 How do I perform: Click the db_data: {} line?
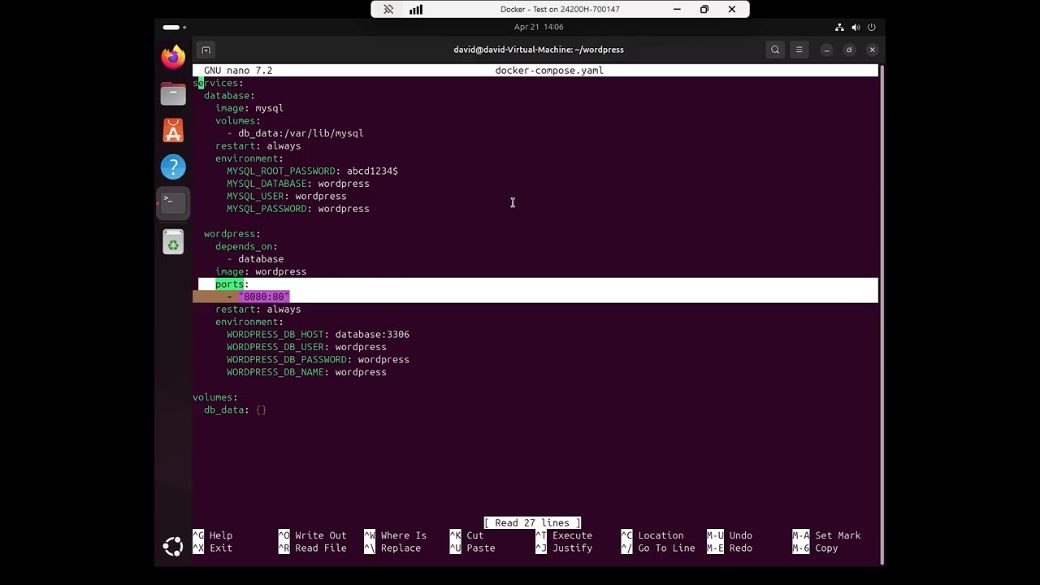235,410
